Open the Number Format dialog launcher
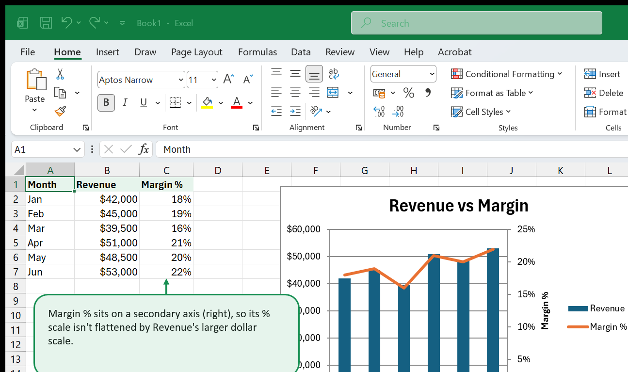The height and width of the screenshot is (372, 628). tap(436, 128)
